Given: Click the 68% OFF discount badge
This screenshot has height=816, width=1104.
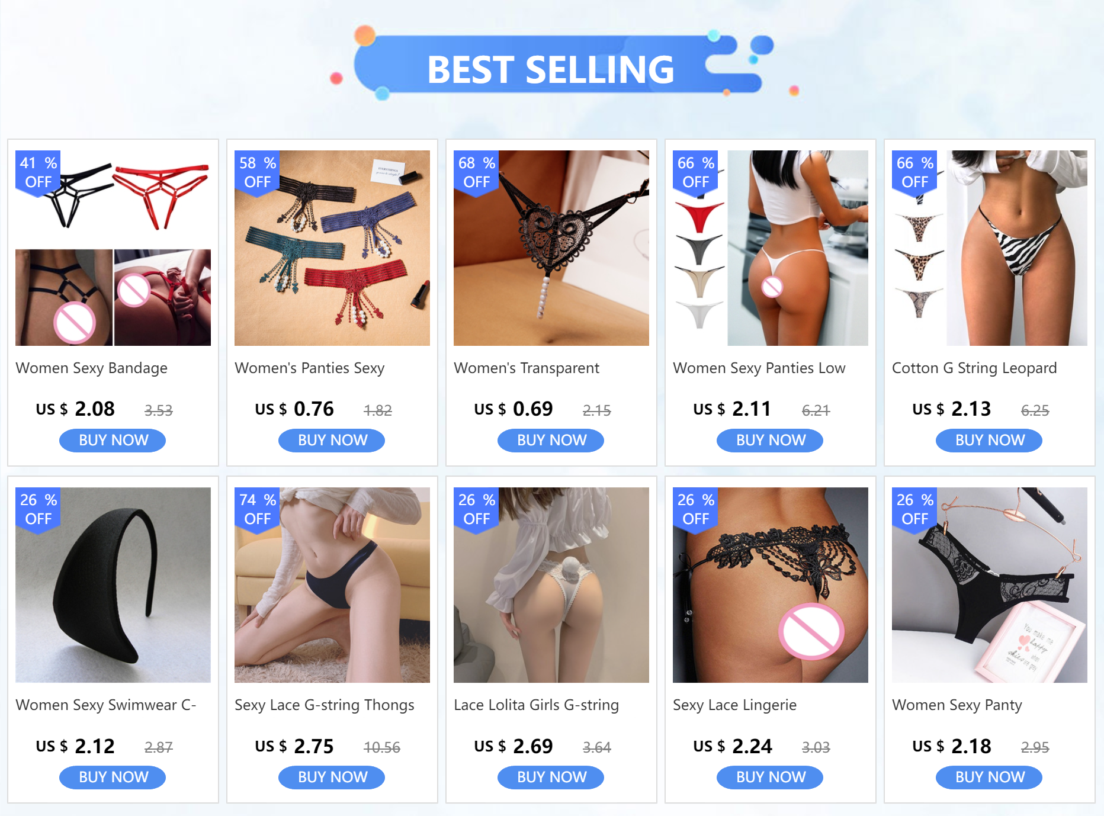Looking at the screenshot, I should pos(476,172).
